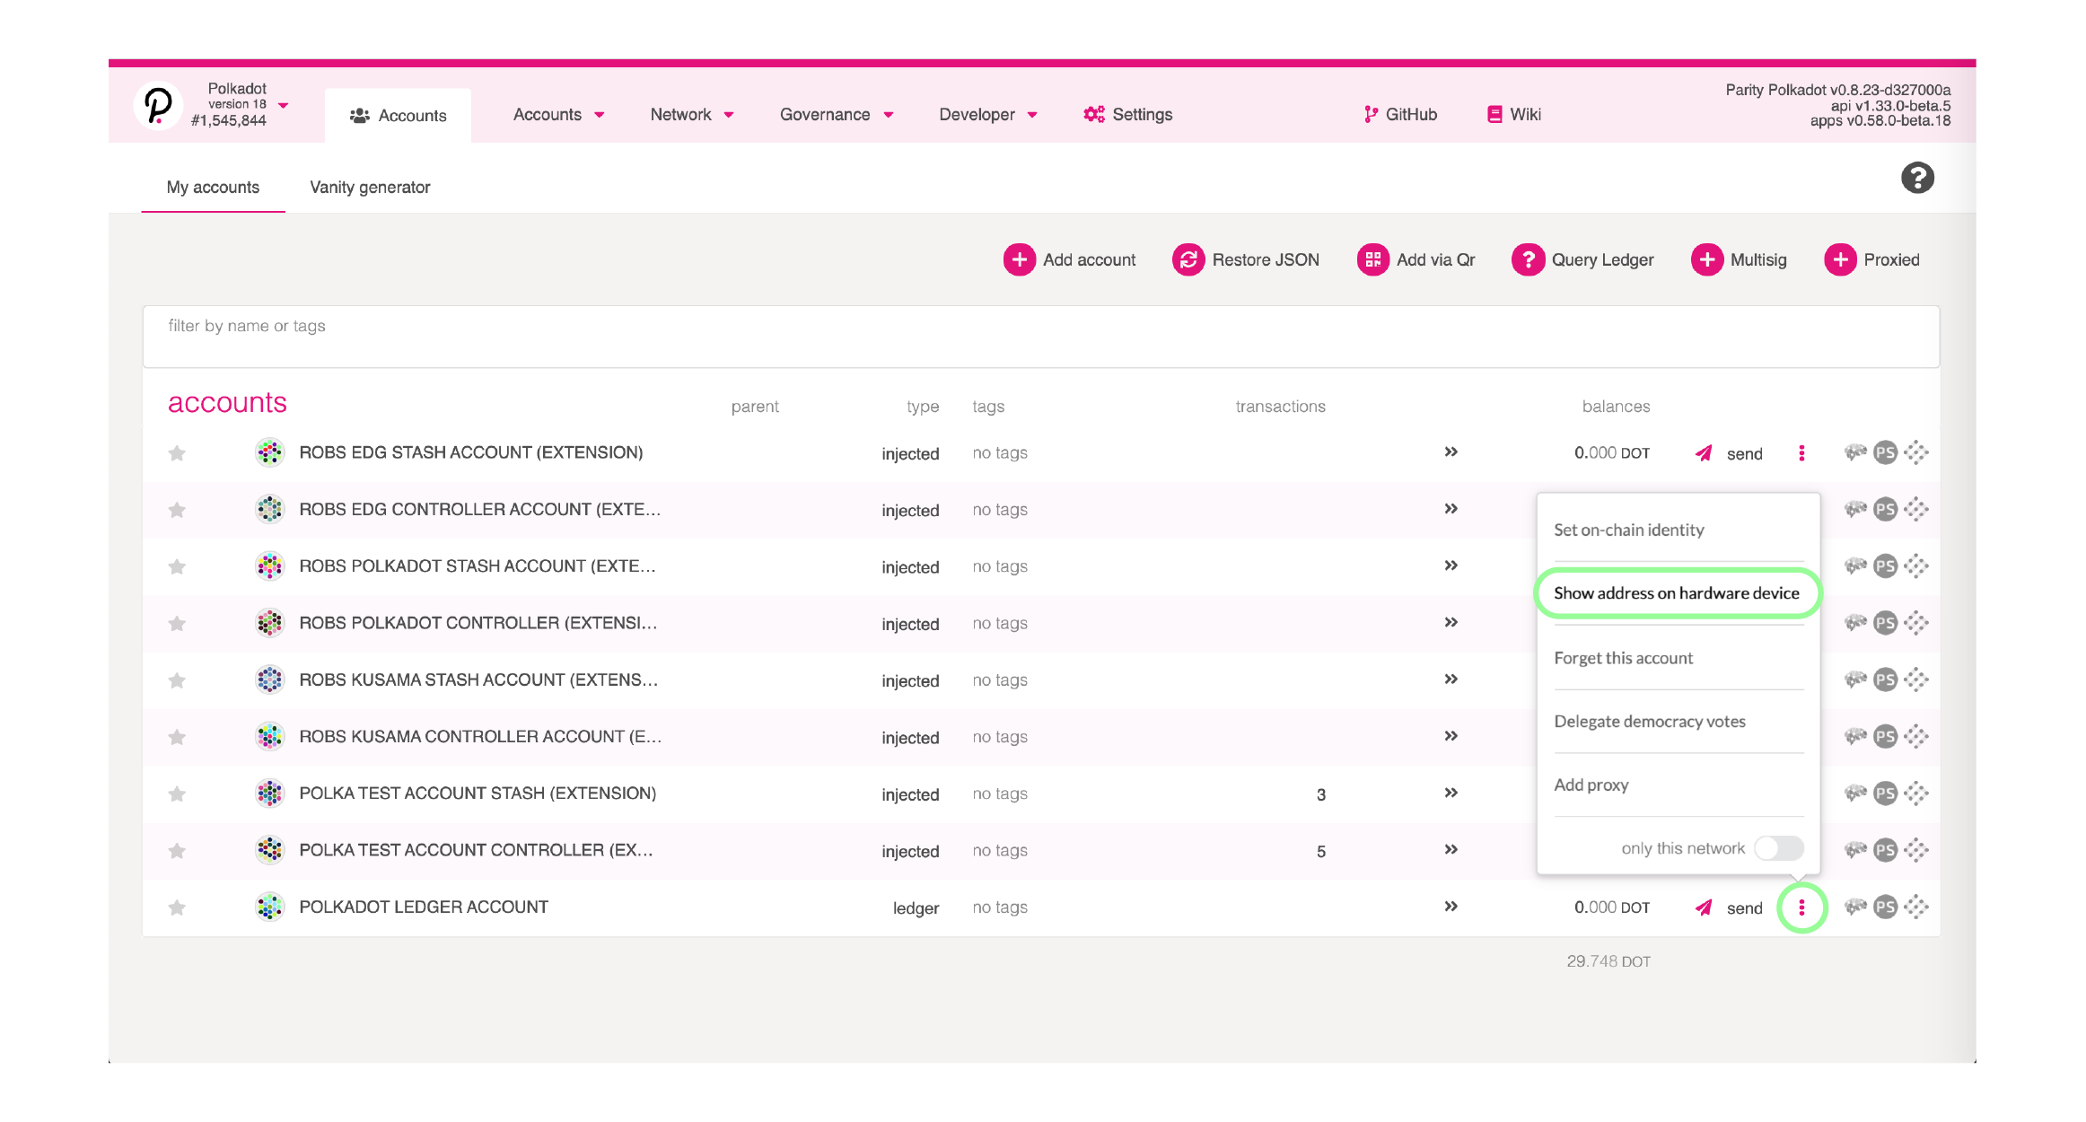Click the Multisig button
The image size is (2086, 1122).
(1739, 259)
